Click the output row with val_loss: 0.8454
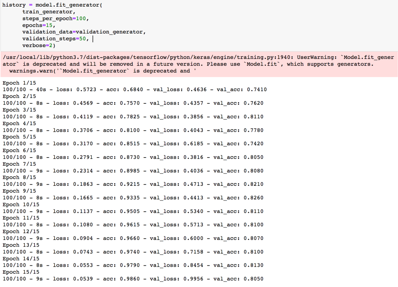Image resolution: width=398 pixels, height=287 pixels. (x=133, y=265)
